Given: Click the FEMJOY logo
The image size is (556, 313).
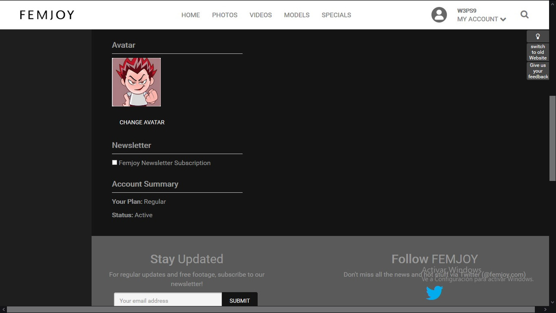Looking at the screenshot, I should 47,15.
